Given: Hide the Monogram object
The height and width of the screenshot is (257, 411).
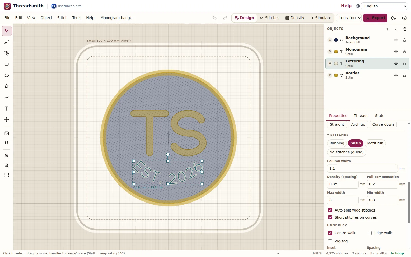Looking at the screenshot, I should tap(396, 52).
